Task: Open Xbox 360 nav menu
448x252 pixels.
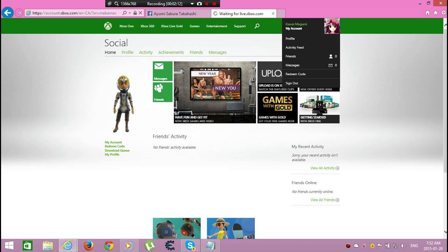Action: point(147,26)
